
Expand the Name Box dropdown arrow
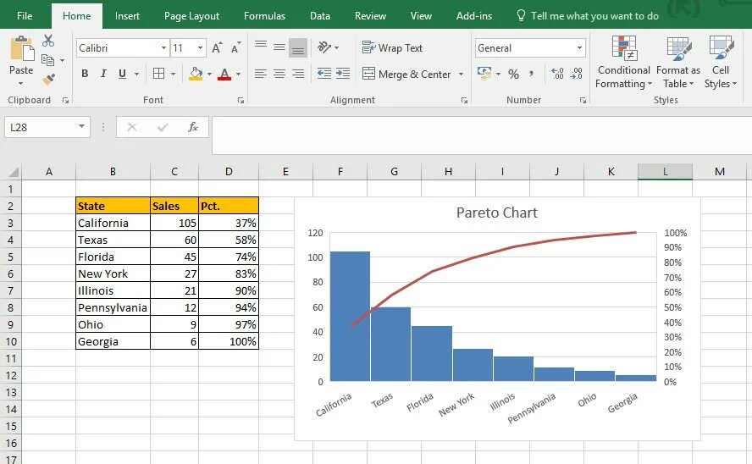(81, 126)
